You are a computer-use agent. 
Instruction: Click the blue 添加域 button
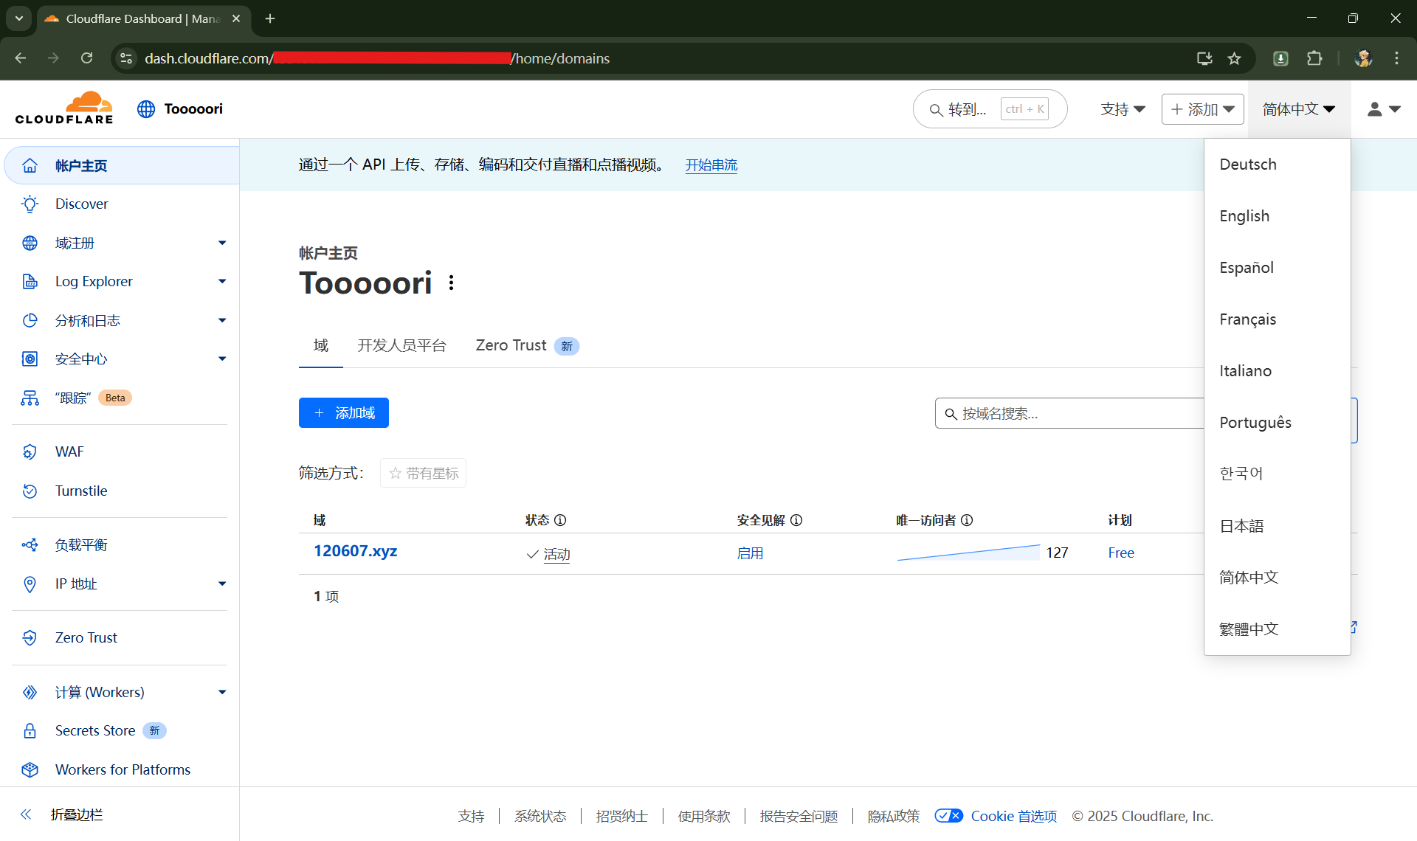click(x=343, y=413)
